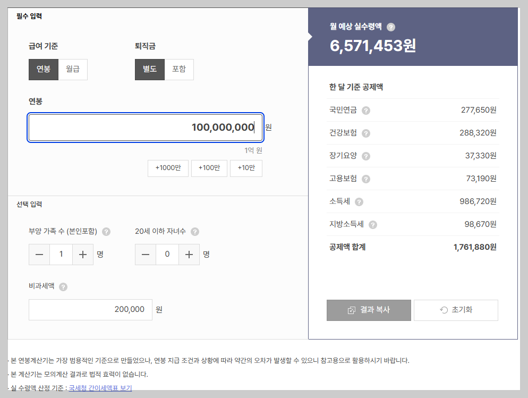Image resolution: width=528 pixels, height=398 pixels.
Task: Set 퇴직금 option to 포함
Action: [x=180, y=69]
